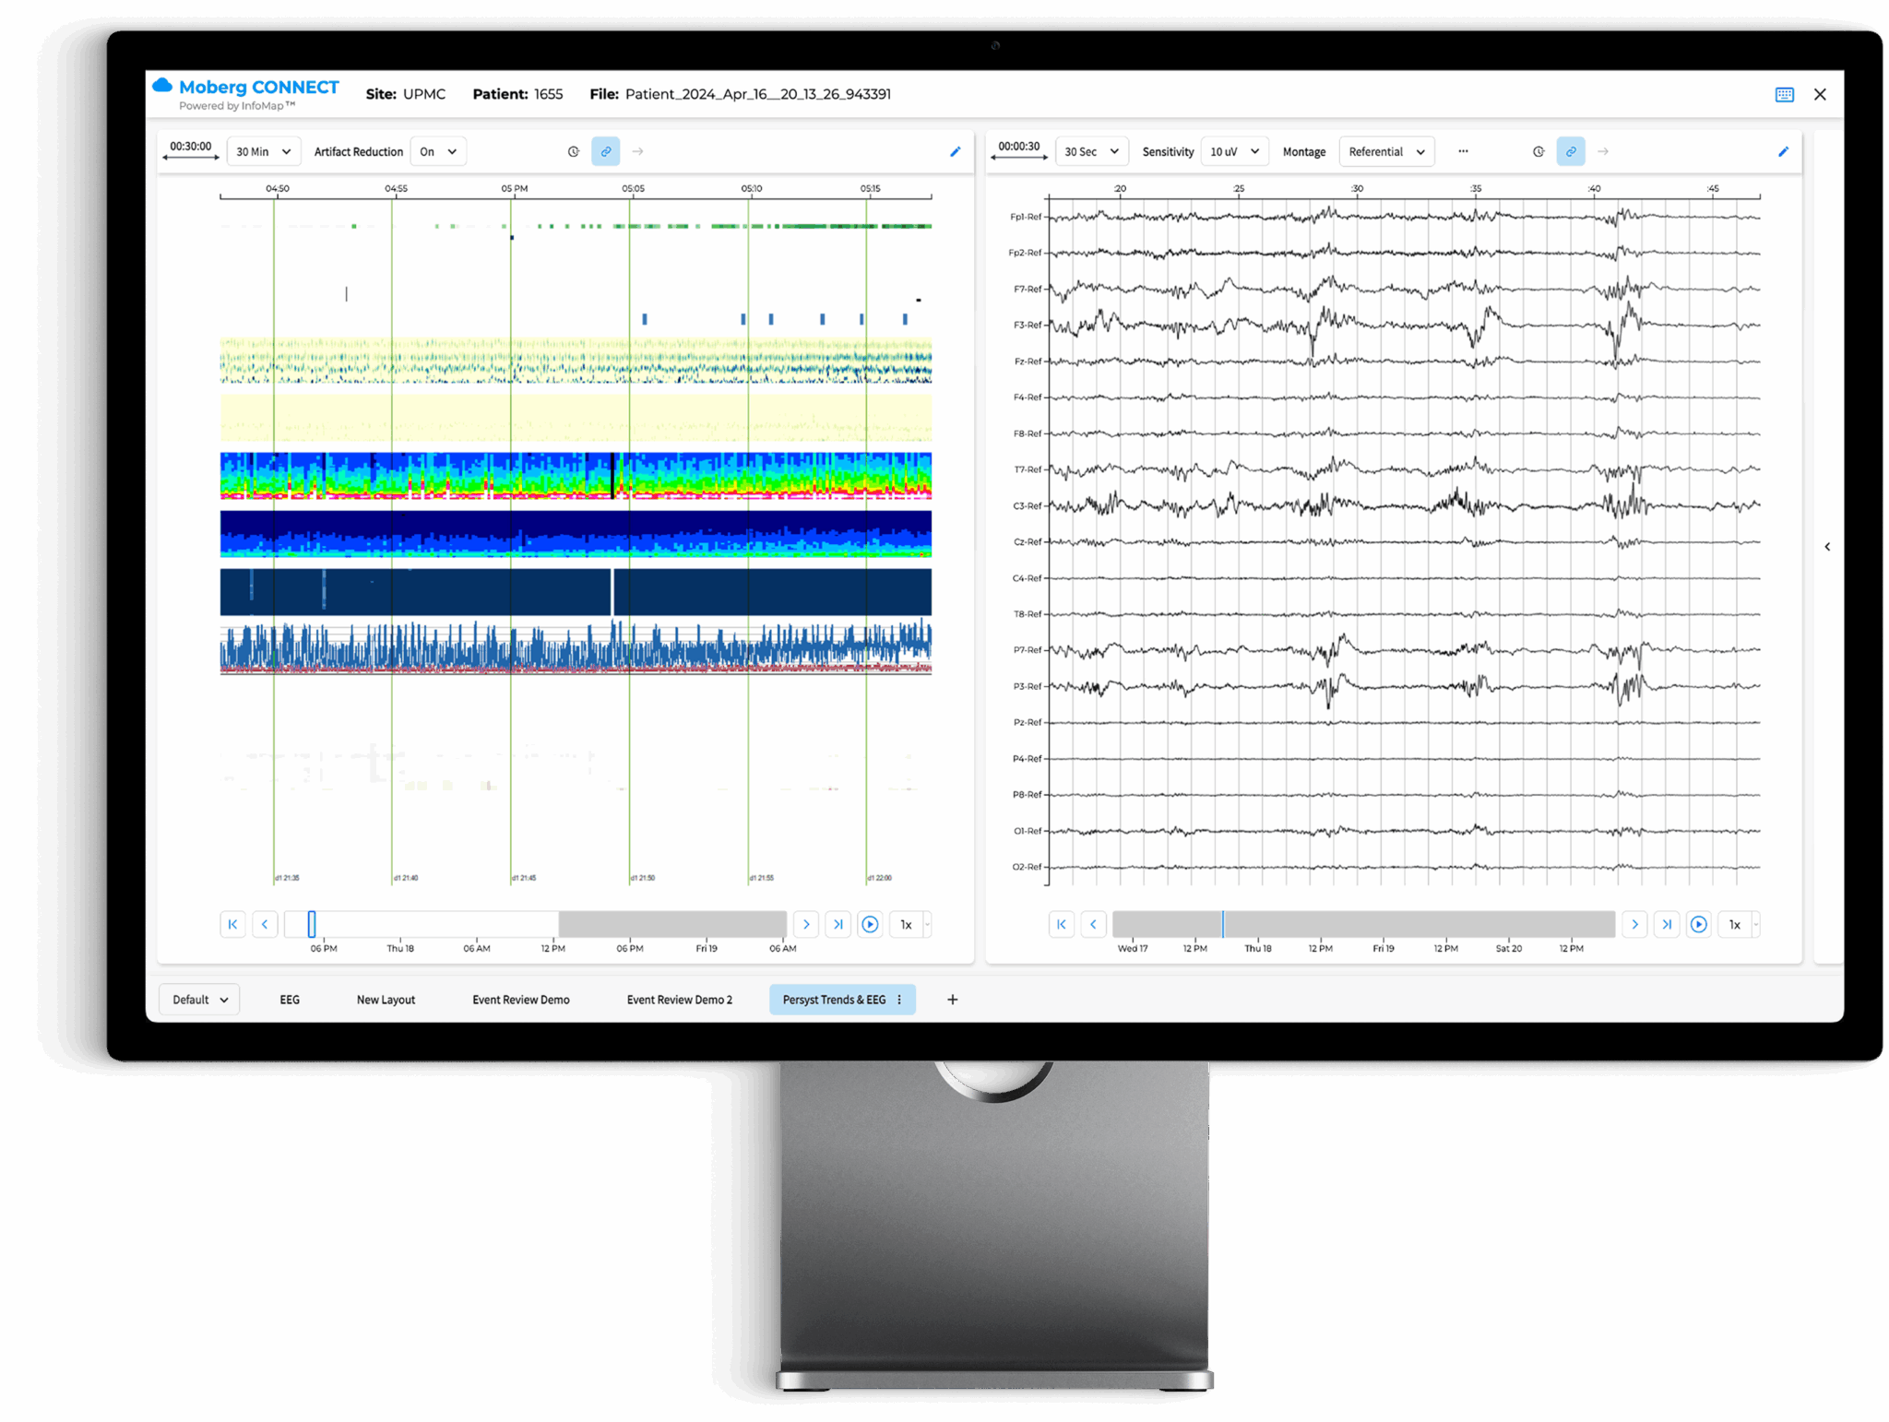
Task: Open the Persyst Trends & EEG tab menu
Action: pyautogui.click(x=899, y=999)
